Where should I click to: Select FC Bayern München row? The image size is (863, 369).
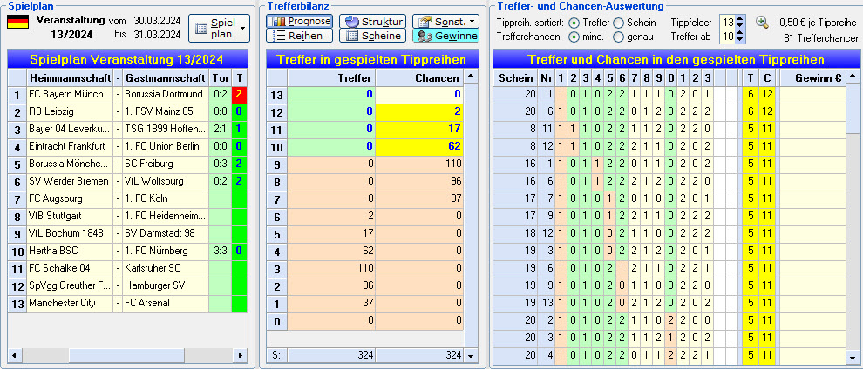(127, 95)
